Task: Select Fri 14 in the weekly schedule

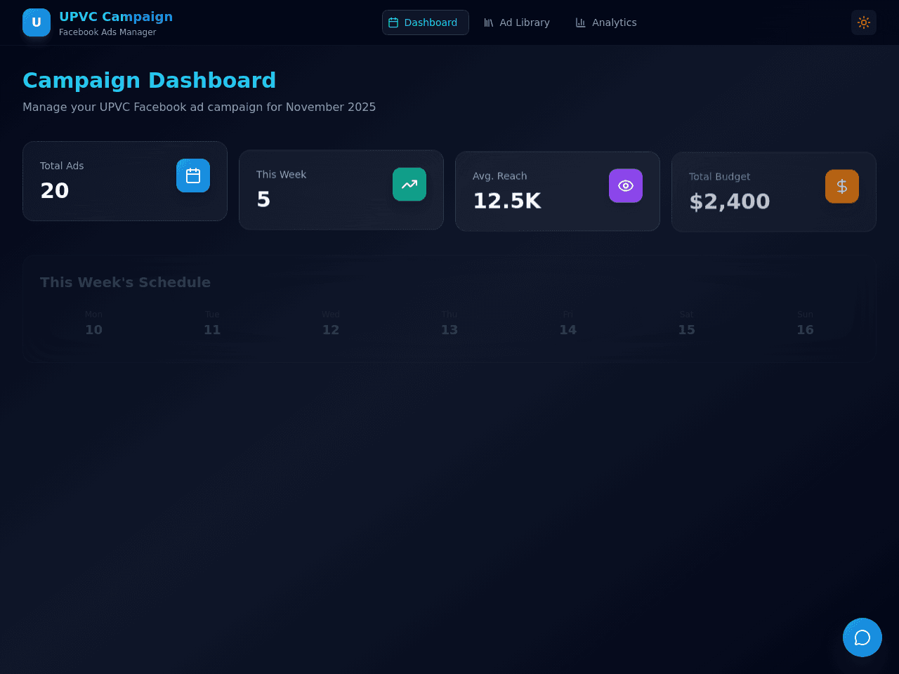Action: coord(568,324)
